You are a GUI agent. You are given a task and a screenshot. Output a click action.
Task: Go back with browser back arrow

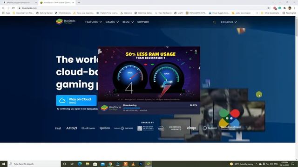pyautogui.click(x=3, y=8)
